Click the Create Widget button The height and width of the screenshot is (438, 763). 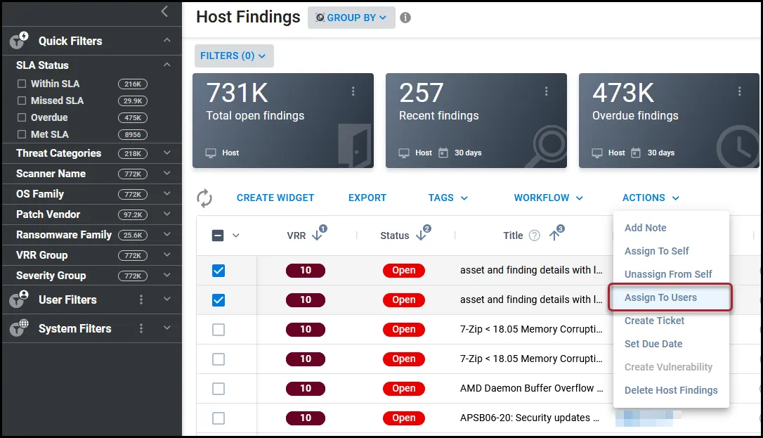coord(275,198)
